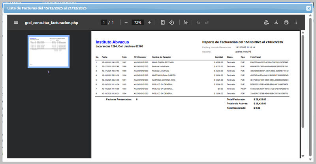Open the more actions three-dot menu
Screen dimensions: 316x164
296,23
